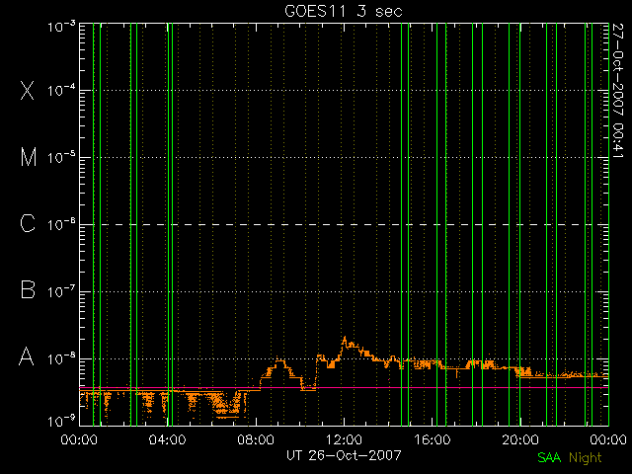Click the magenta horizontal baseline line

pyautogui.click(x=344, y=388)
